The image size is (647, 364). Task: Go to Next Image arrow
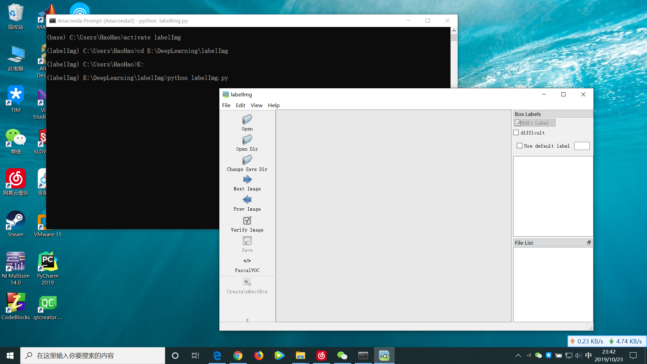point(247,180)
